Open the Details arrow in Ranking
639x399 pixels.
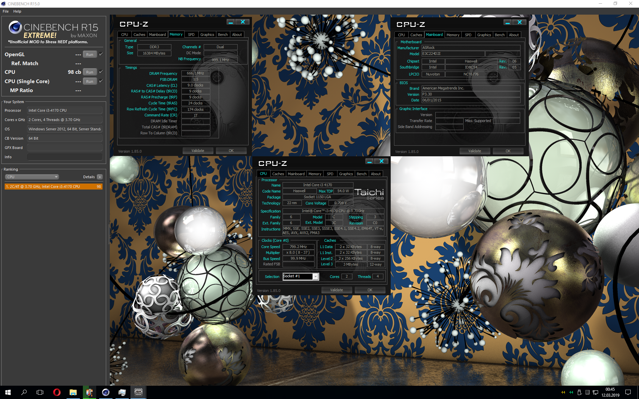[100, 177]
